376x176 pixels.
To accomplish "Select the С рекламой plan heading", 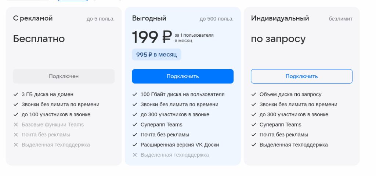I will click(x=33, y=18).
